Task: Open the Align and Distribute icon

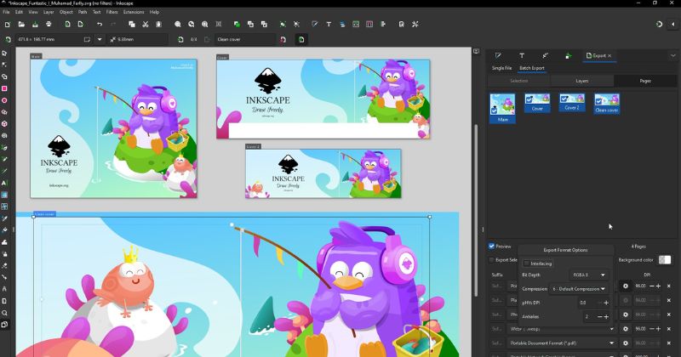Action: pos(382,25)
